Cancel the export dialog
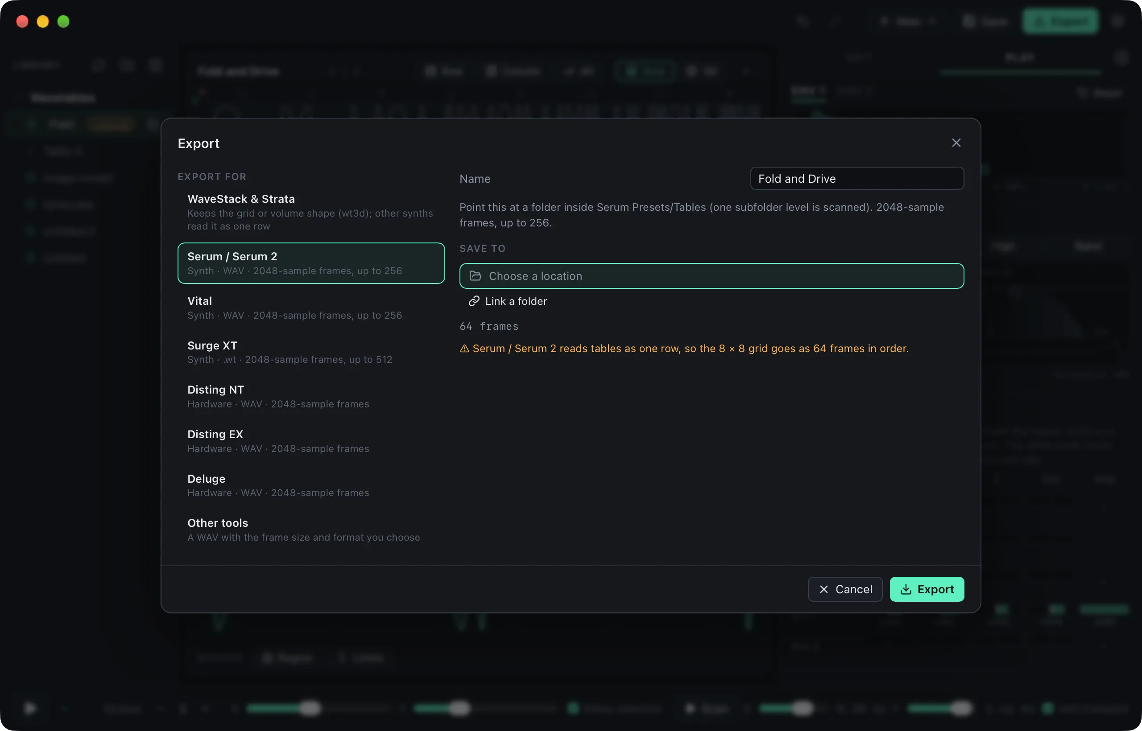Image resolution: width=1142 pixels, height=731 pixels. [844, 589]
